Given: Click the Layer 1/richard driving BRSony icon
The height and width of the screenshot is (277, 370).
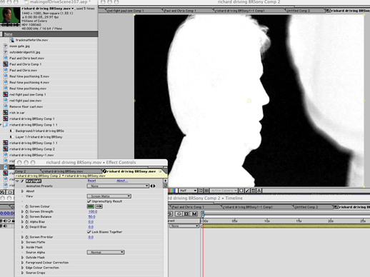Looking at the screenshot, I should pyautogui.click(x=11, y=137).
